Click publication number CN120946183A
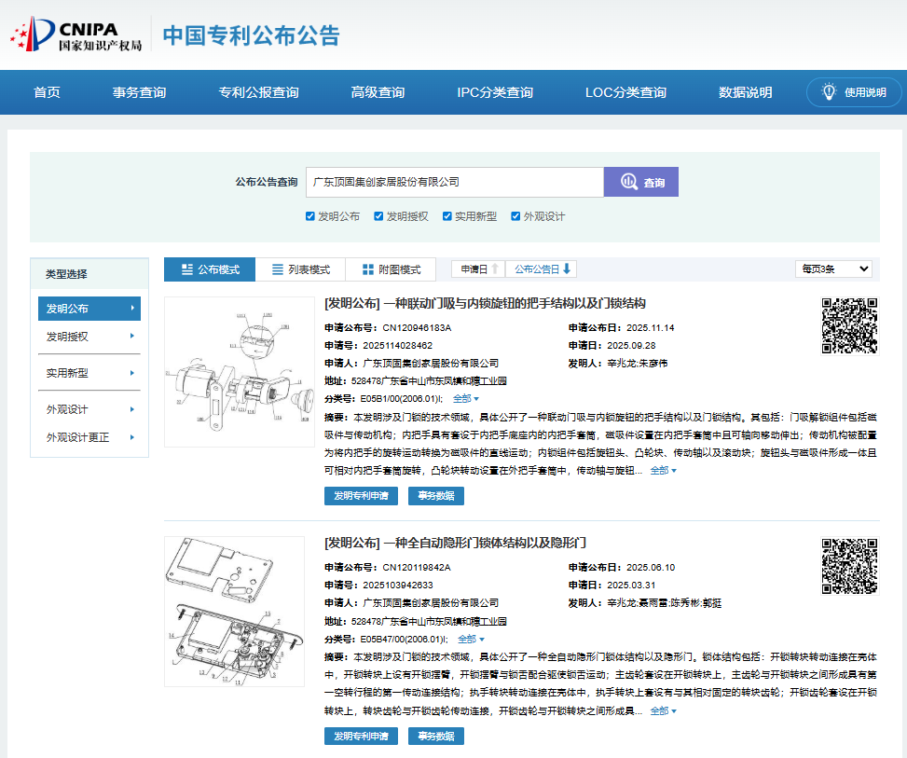 [x=417, y=328]
